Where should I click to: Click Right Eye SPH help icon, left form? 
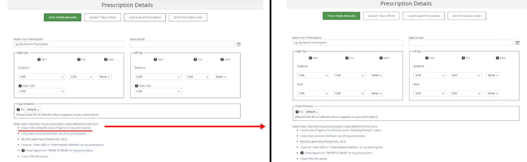[x=39, y=60]
